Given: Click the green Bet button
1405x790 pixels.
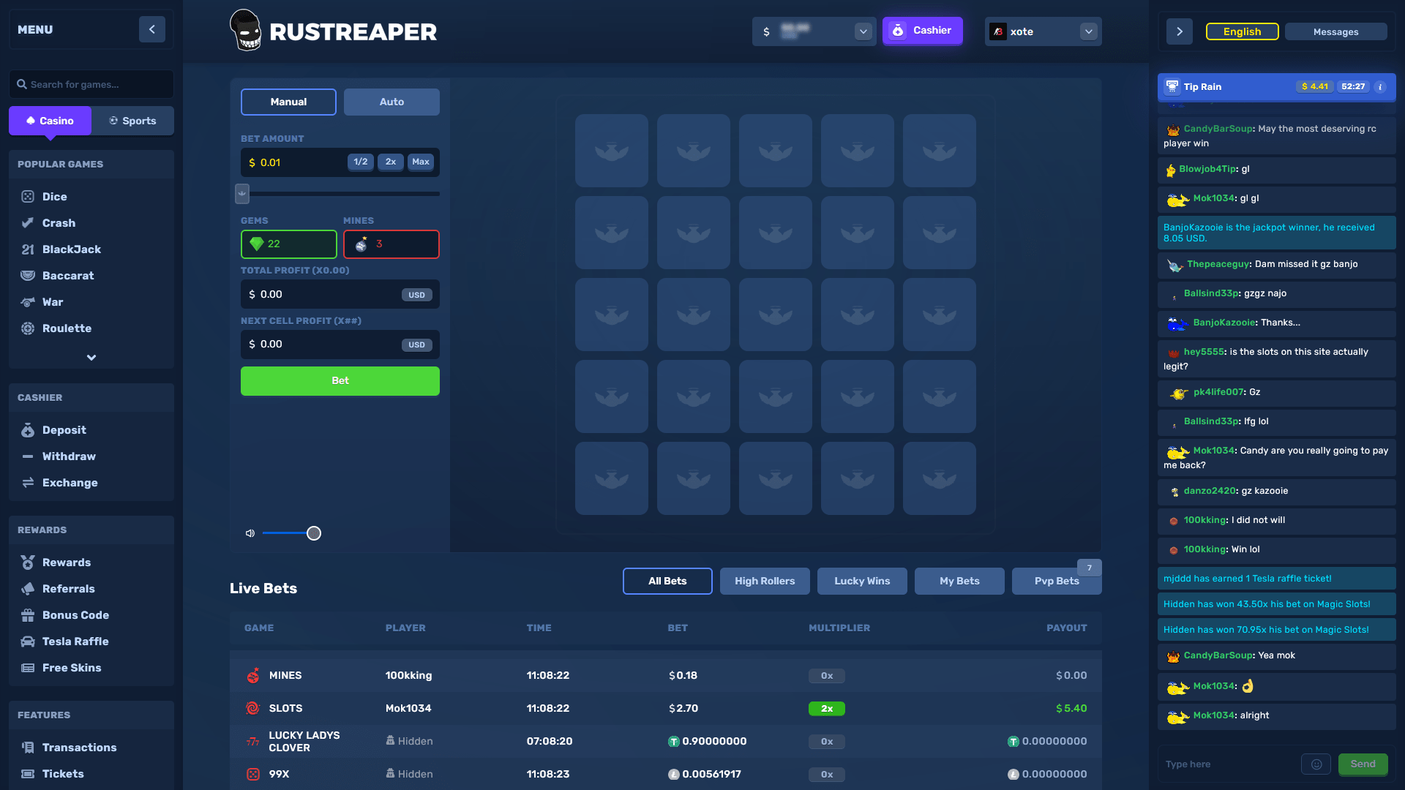Looking at the screenshot, I should point(340,379).
